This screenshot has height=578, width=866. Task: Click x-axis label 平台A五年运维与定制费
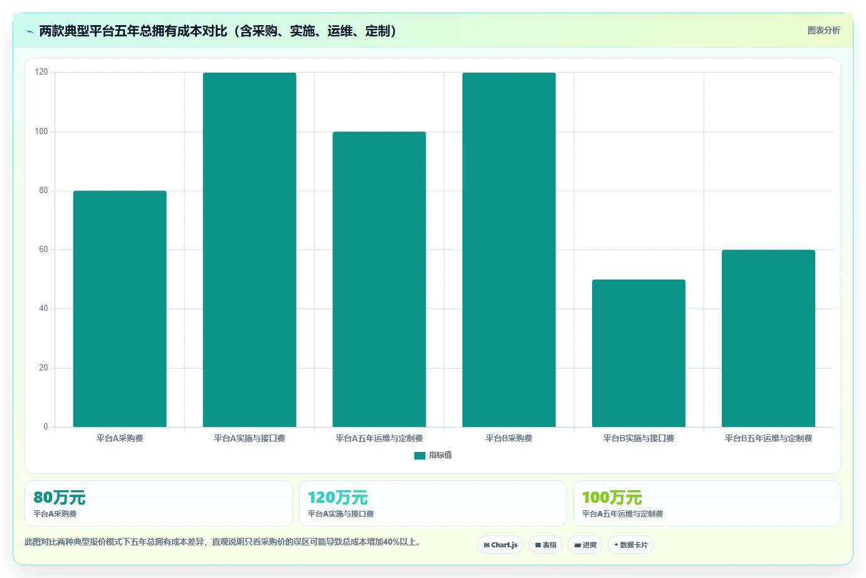point(379,438)
